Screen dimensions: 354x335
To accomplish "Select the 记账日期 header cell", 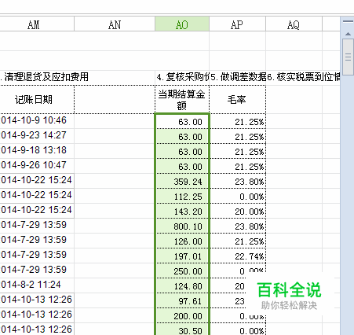I will 37,99.
